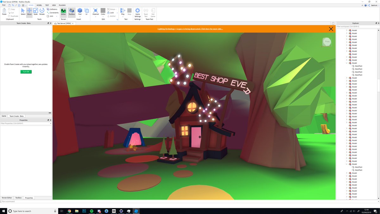The image size is (380, 214).
Task: Open the Edit group dialog launcher
Action: pos(117,19)
